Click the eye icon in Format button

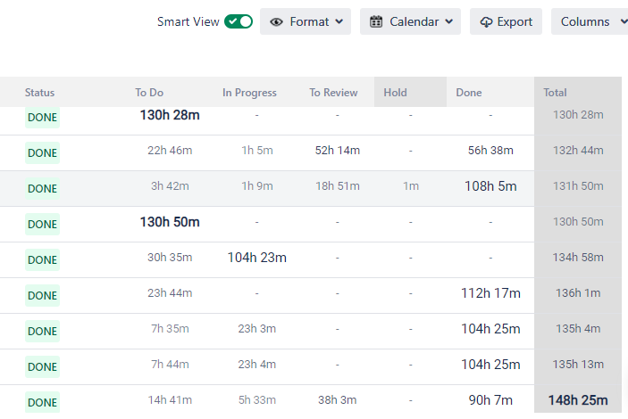click(276, 22)
